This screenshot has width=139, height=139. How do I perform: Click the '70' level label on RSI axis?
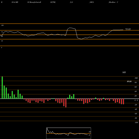[x=2, y=32]
